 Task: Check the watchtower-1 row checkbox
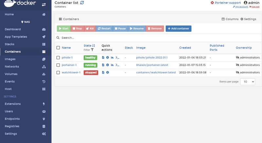coord(58,73)
